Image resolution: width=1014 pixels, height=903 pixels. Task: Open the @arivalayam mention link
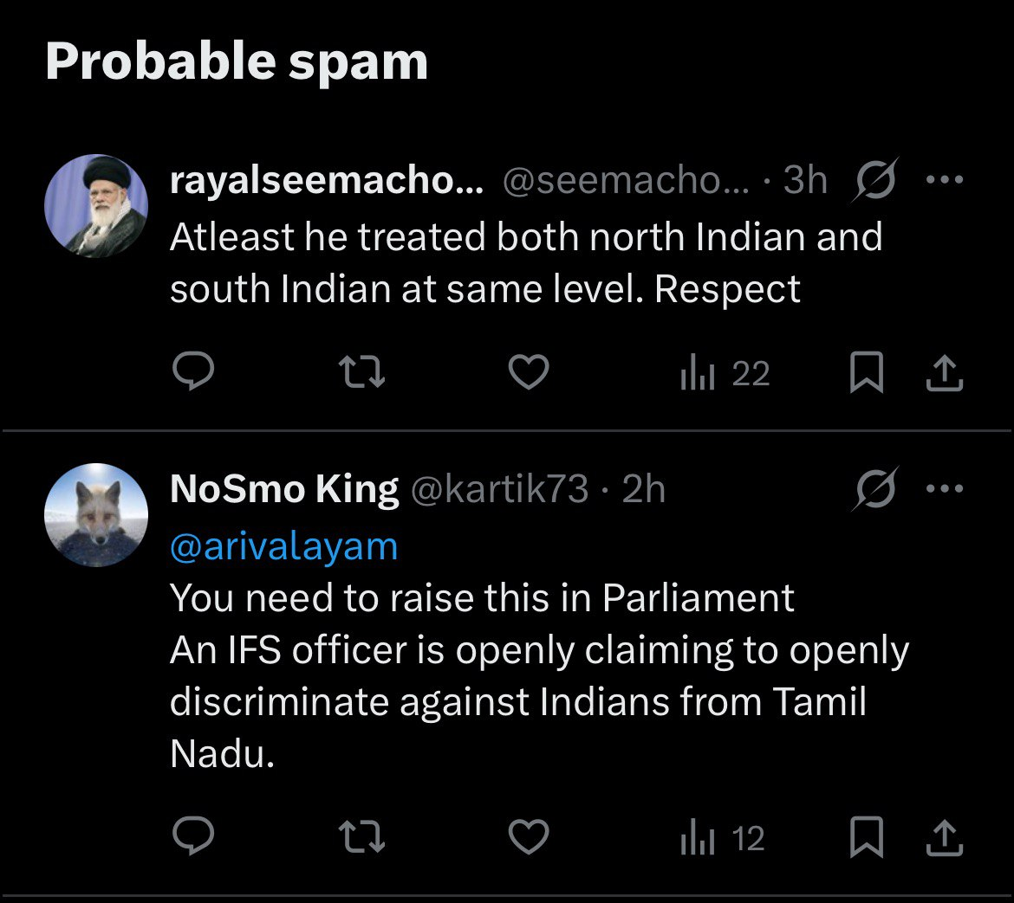[x=283, y=546]
